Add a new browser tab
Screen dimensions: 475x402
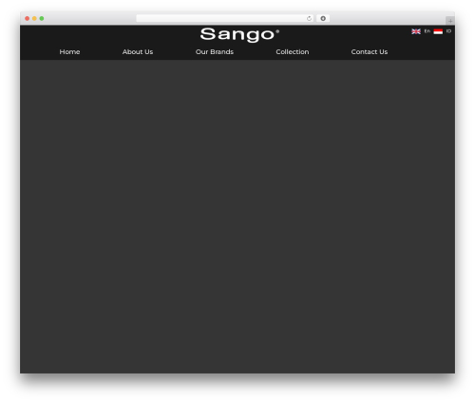[450, 21]
